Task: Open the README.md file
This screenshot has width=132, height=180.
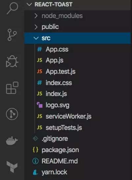Action: 78,161
